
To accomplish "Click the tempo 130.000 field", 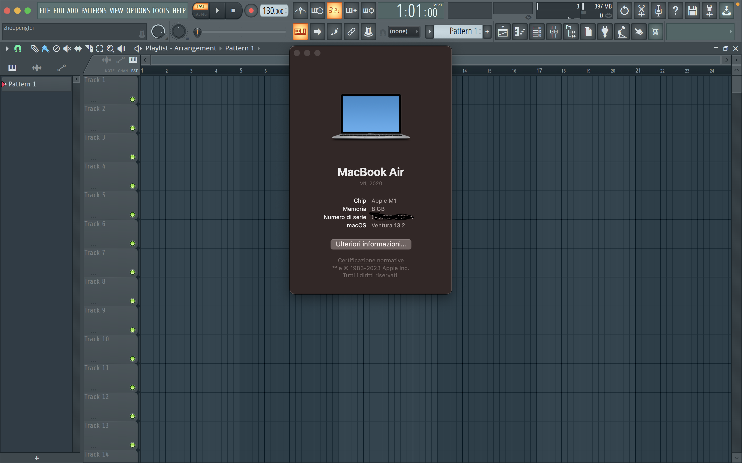I will pos(274,11).
